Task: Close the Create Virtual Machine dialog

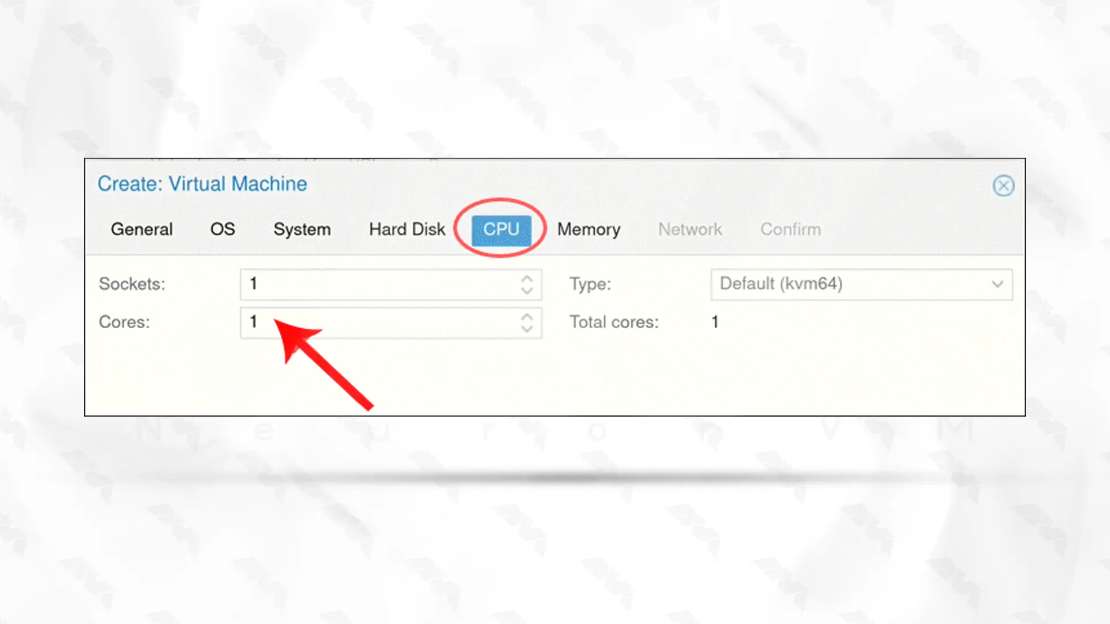Action: [1003, 185]
